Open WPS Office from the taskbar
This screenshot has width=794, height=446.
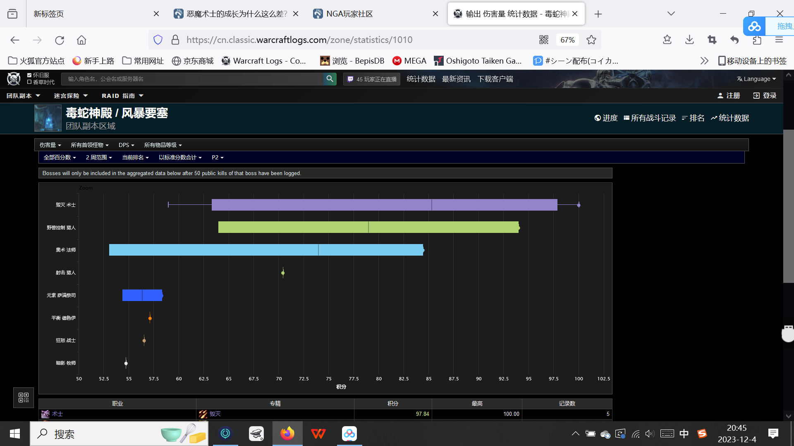coord(318,434)
